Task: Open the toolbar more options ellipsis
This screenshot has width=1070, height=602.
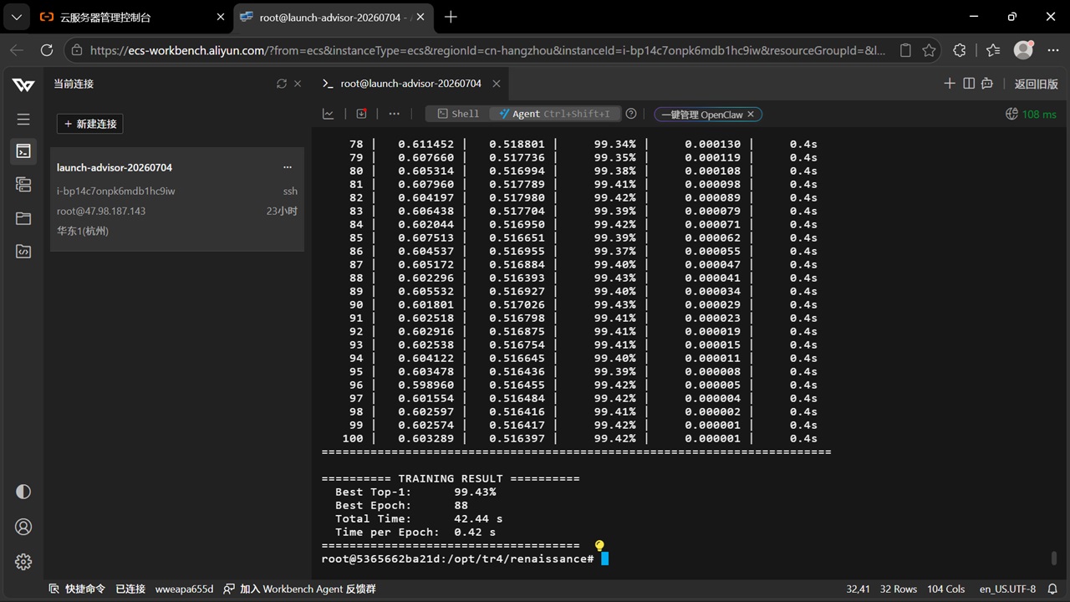Action: 395,114
